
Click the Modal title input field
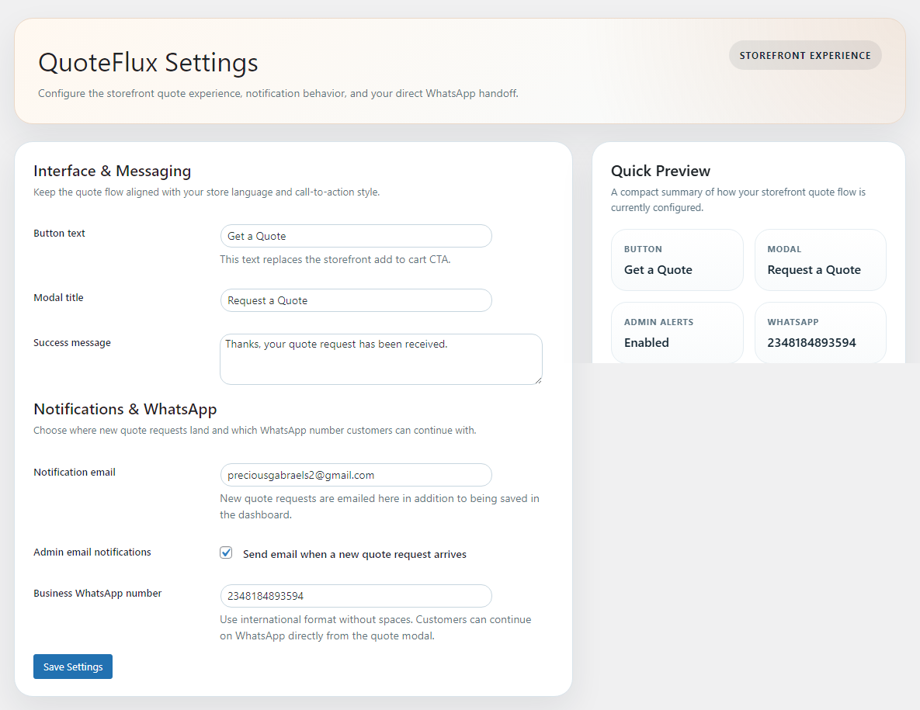(356, 300)
